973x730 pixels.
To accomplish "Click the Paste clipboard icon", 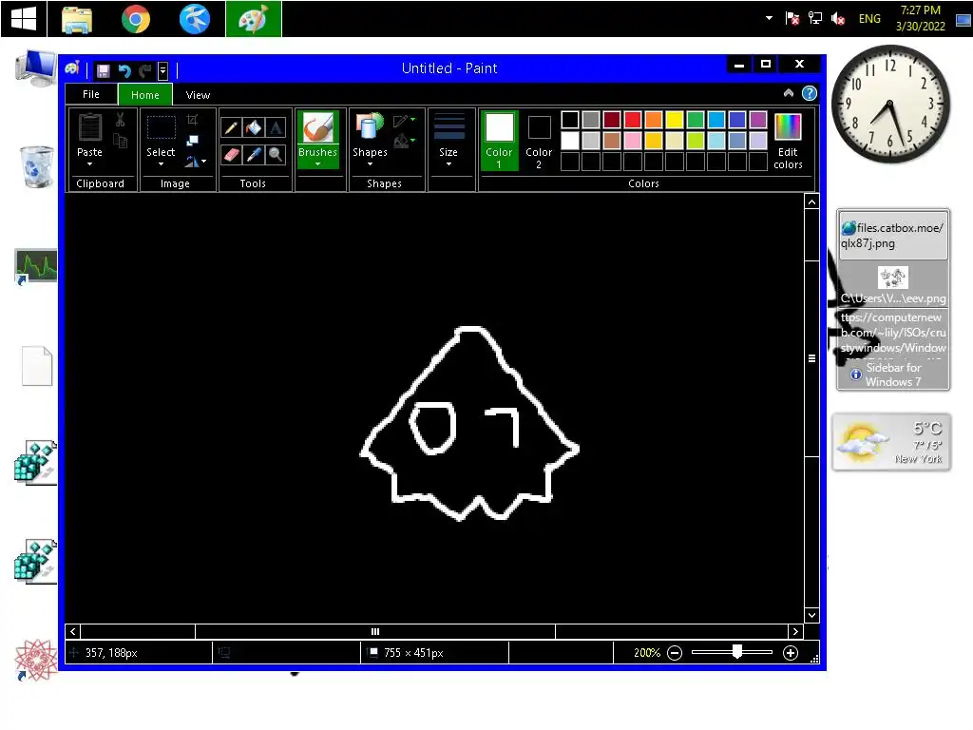I will click(x=90, y=128).
